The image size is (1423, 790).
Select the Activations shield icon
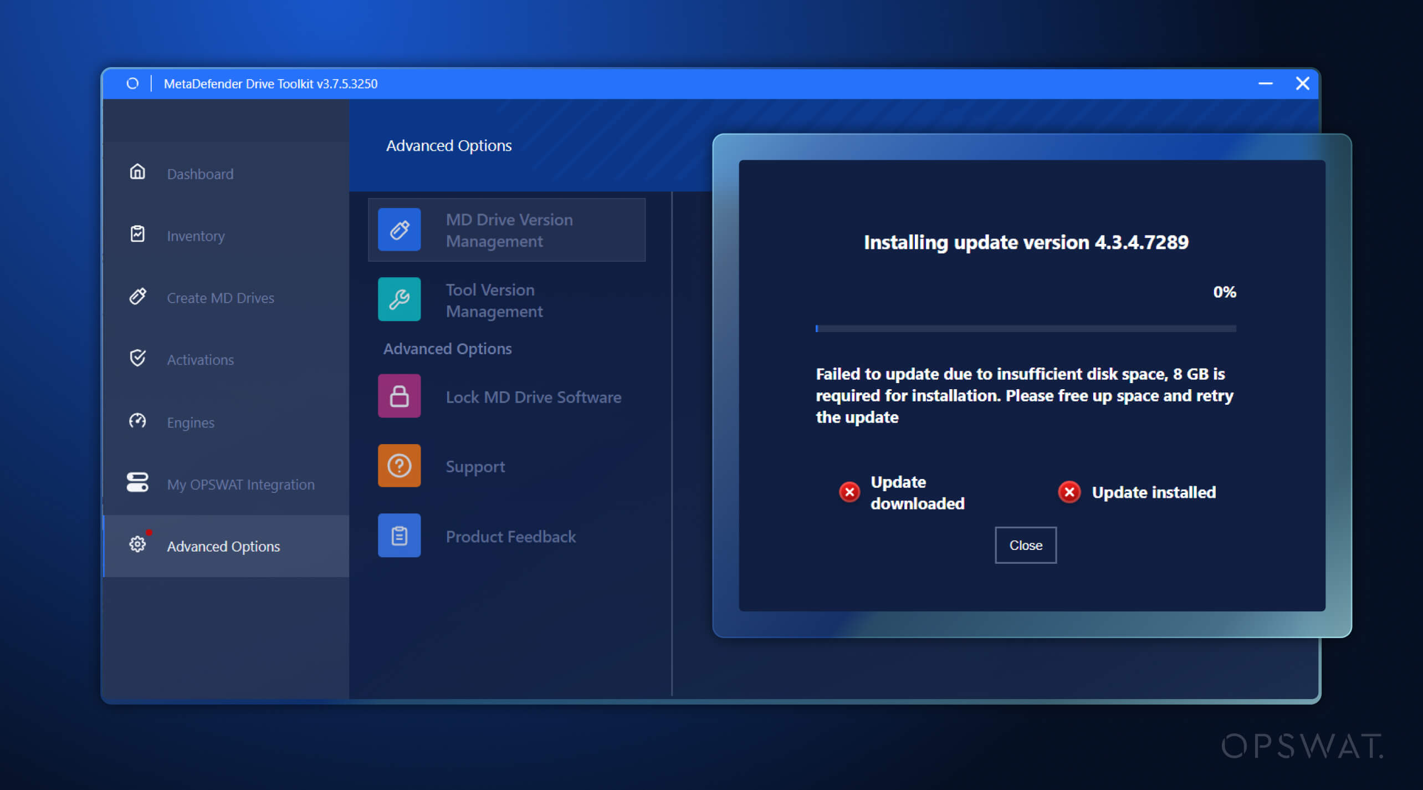pos(137,359)
